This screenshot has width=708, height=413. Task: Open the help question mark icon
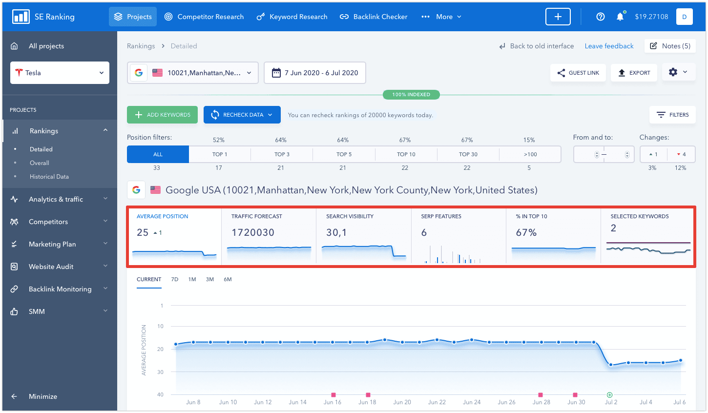point(601,17)
